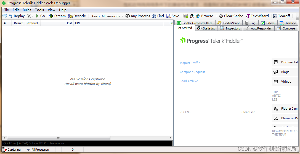
Task: Save sessions with Save icon
Action: [173, 16]
